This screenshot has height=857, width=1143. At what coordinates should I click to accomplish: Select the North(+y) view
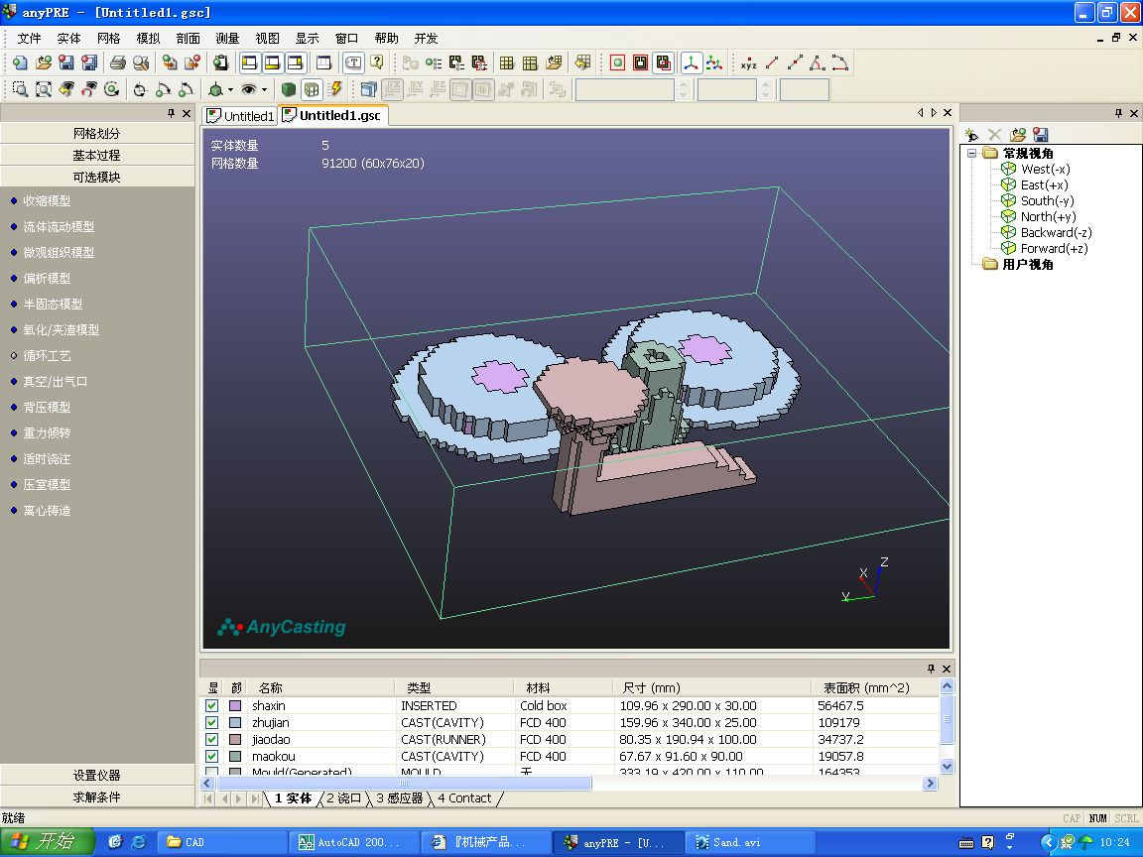click(1048, 216)
